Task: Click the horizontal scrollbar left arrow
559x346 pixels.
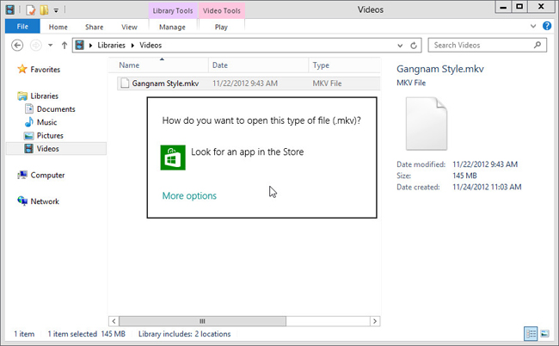Action: click(114, 321)
